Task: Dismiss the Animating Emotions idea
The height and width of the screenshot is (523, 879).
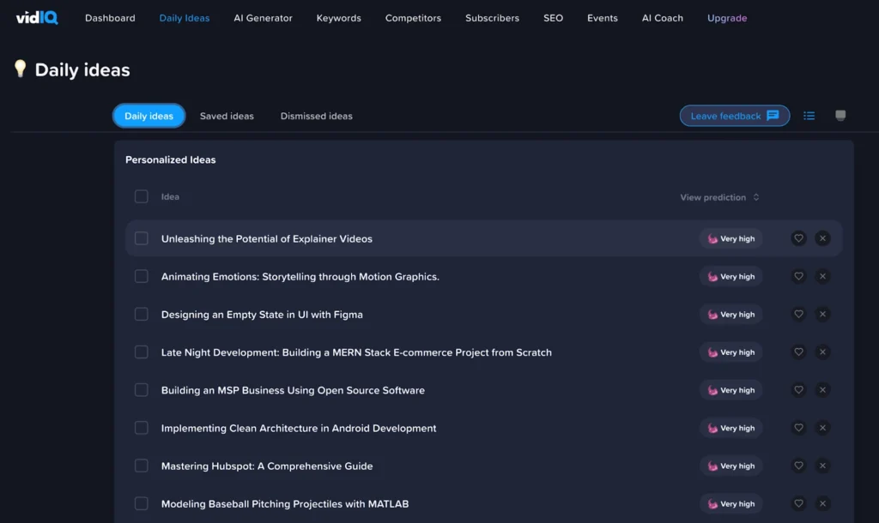Action: (x=822, y=276)
